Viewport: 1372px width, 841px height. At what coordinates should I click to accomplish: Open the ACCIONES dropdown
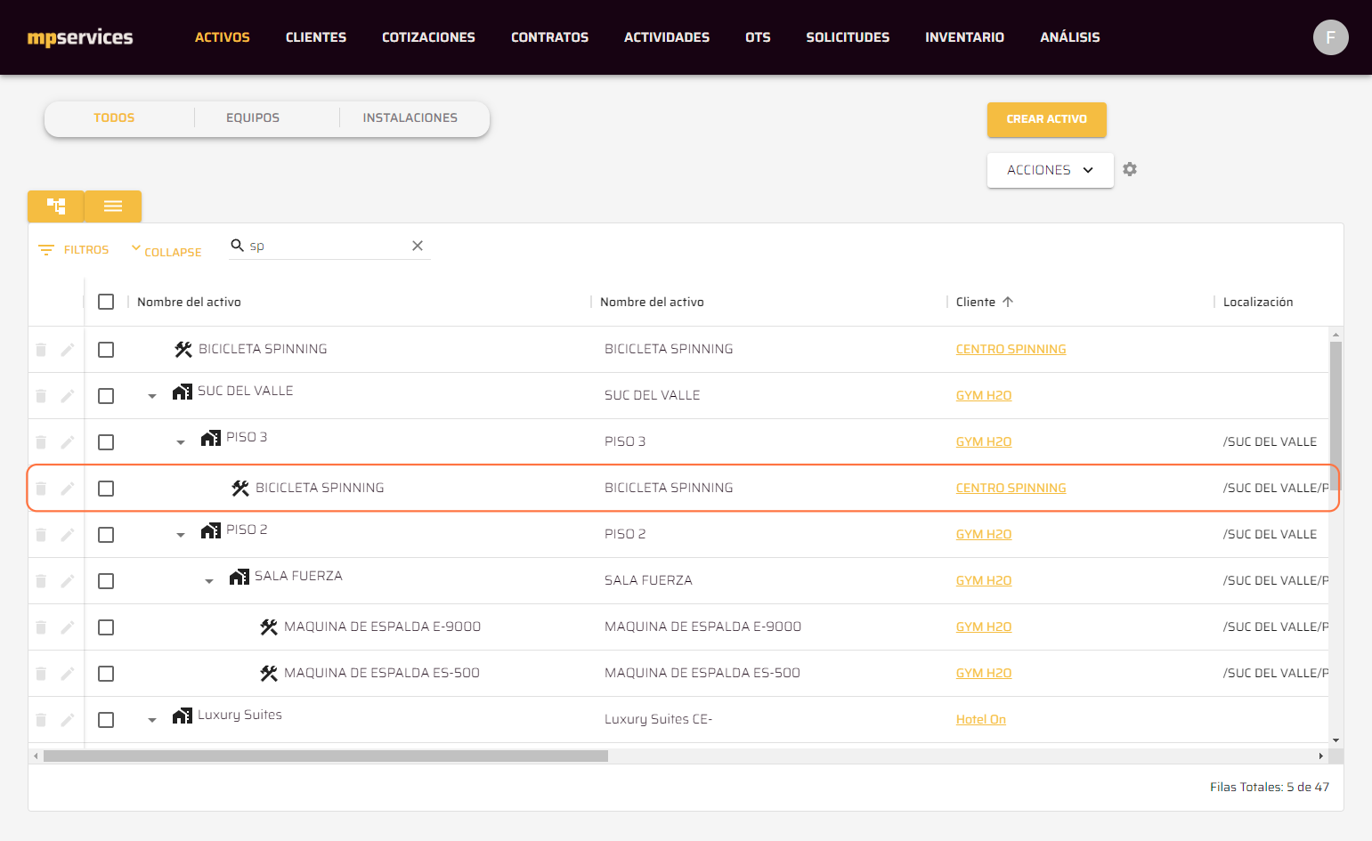pyautogui.click(x=1050, y=170)
